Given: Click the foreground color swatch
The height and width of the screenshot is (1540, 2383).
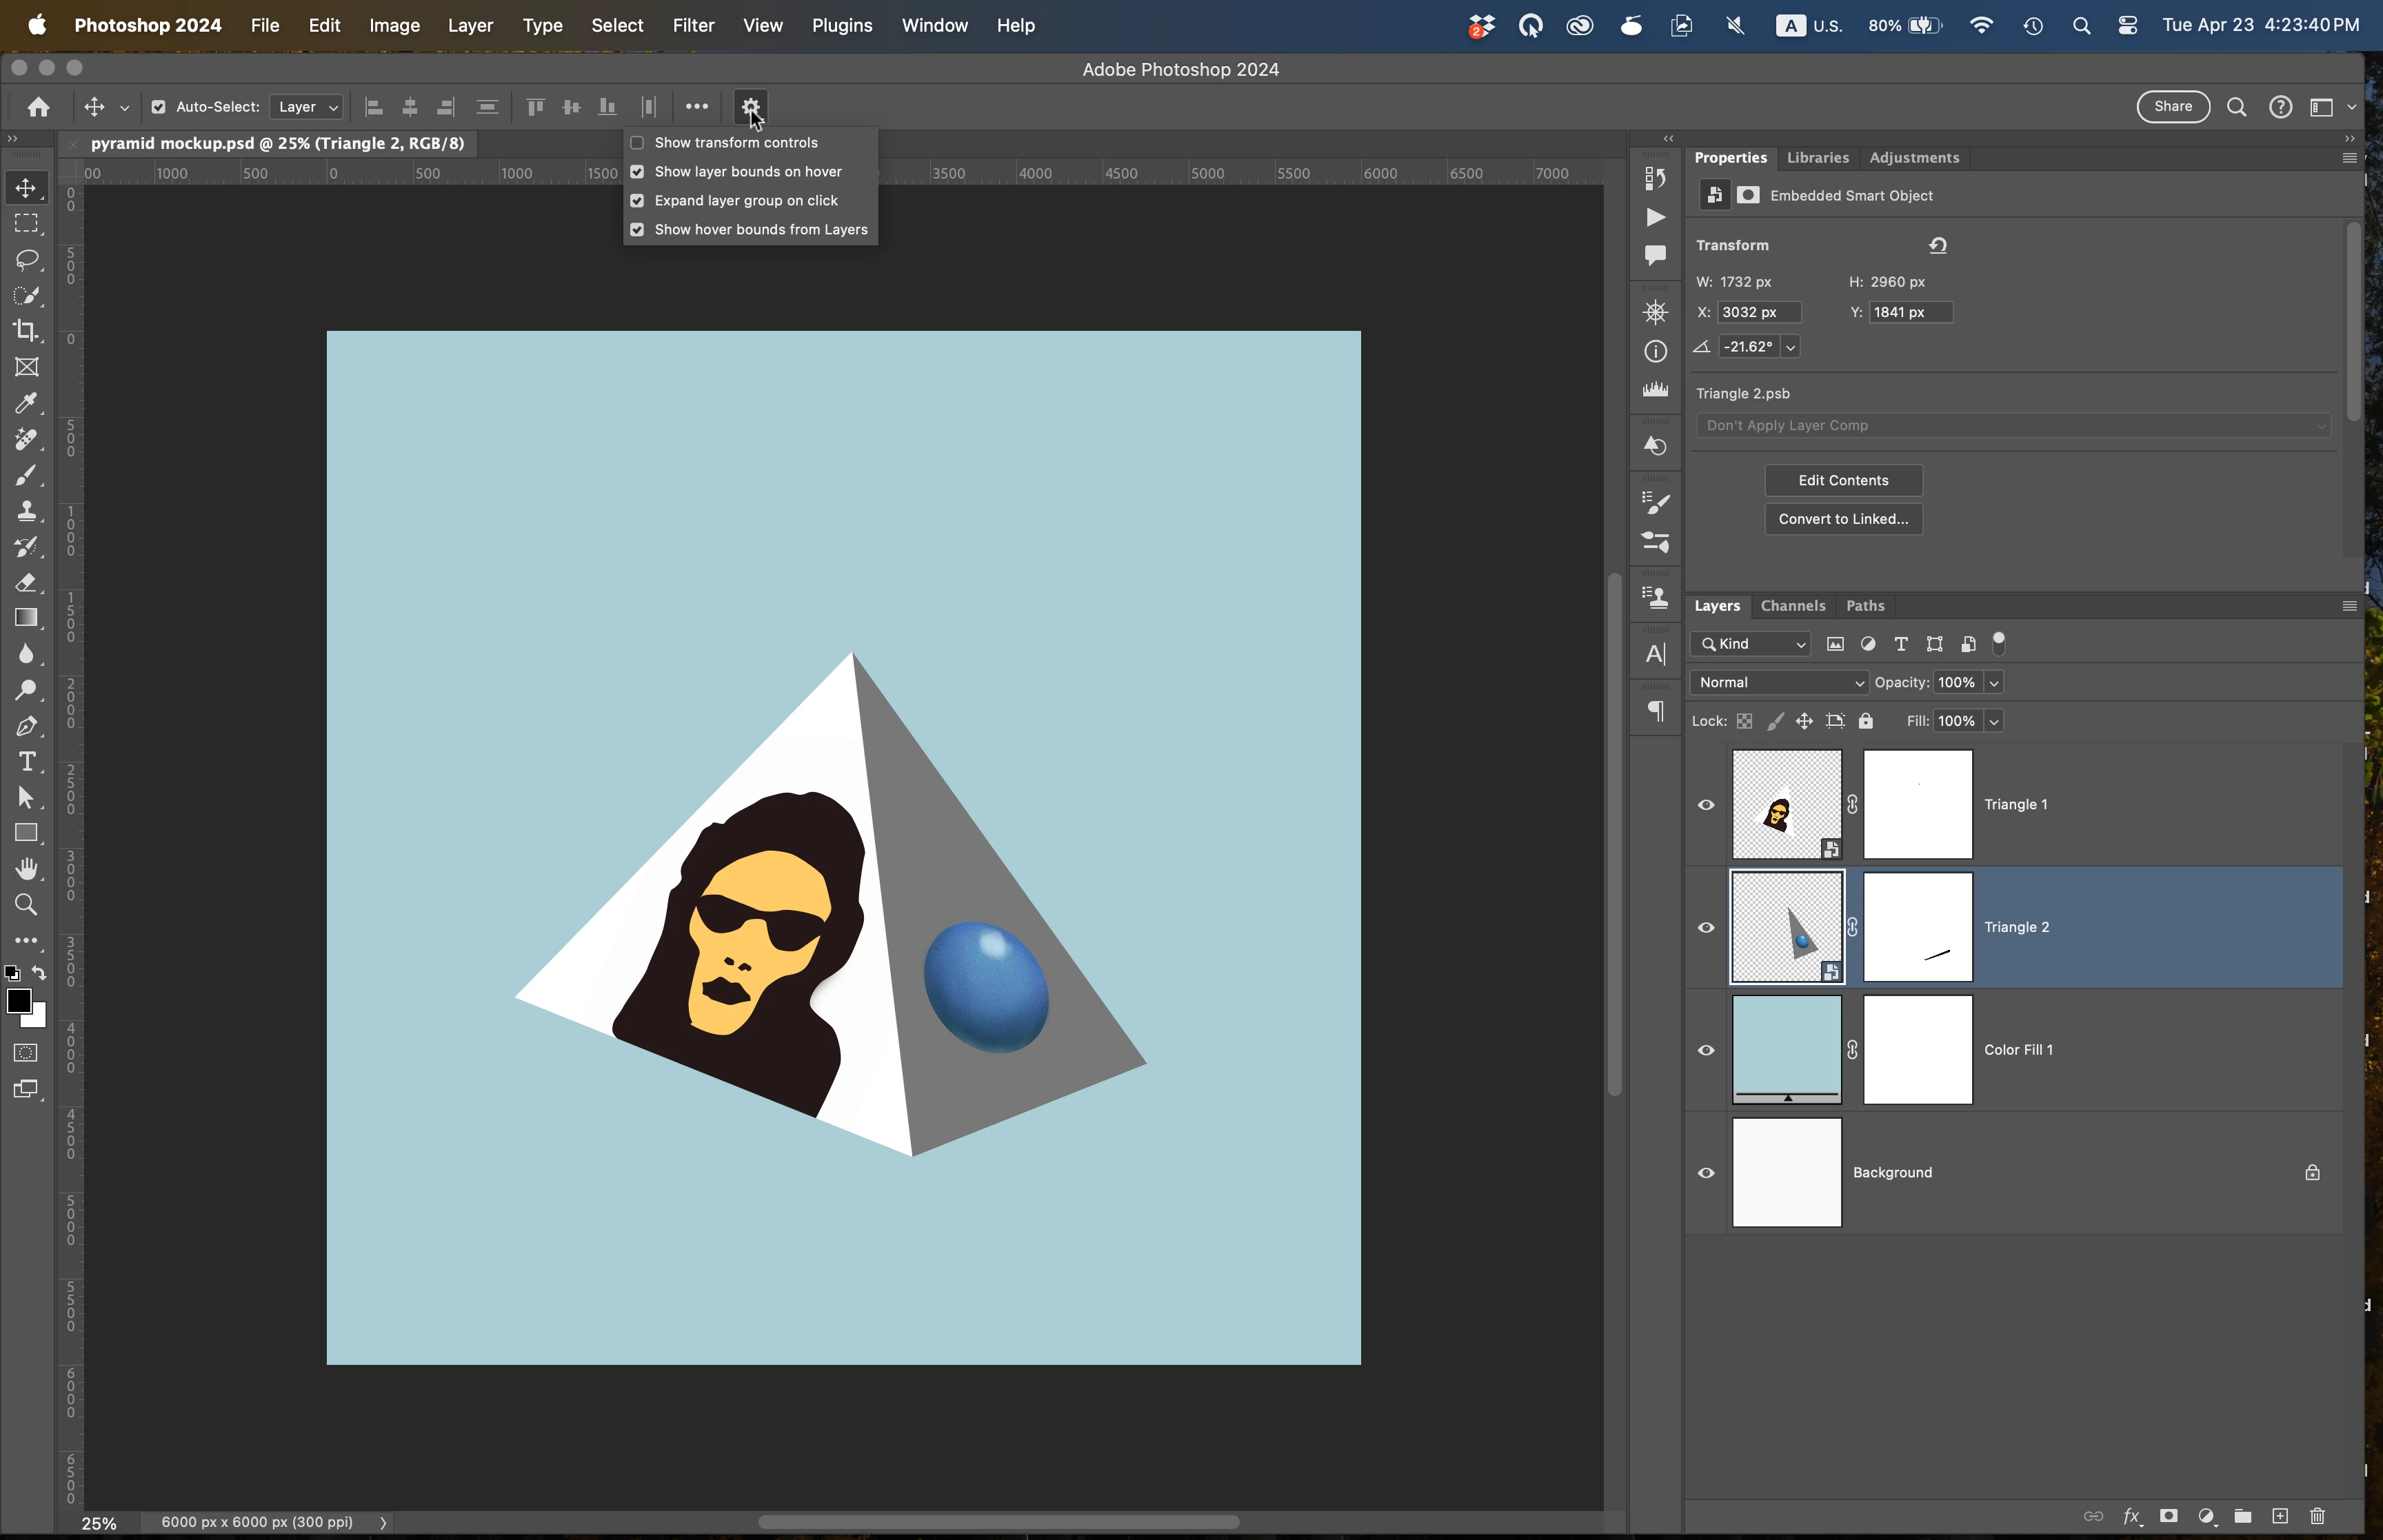Looking at the screenshot, I should (x=18, y=1000).
